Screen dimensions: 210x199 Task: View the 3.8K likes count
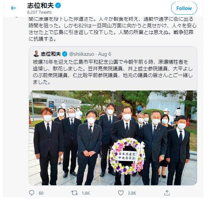(x=132, y=193)
